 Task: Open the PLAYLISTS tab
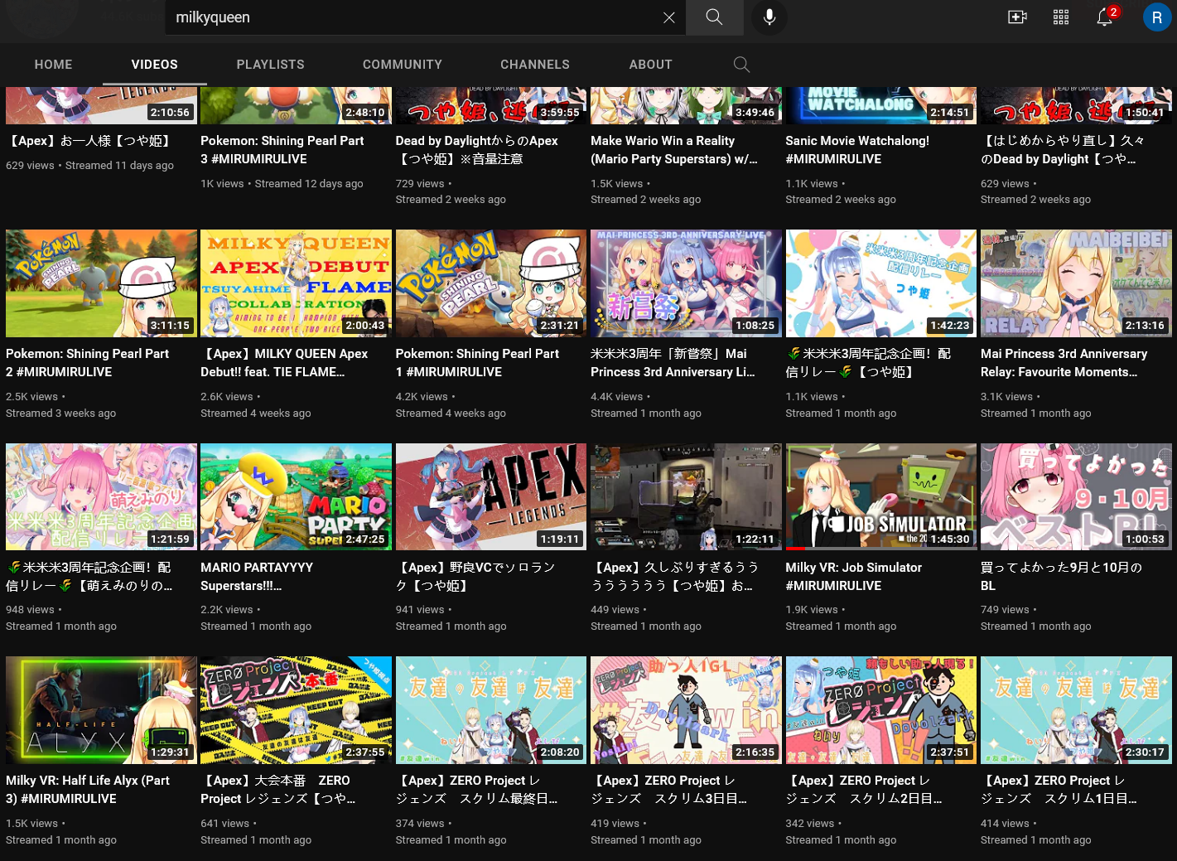click(271, 65)
